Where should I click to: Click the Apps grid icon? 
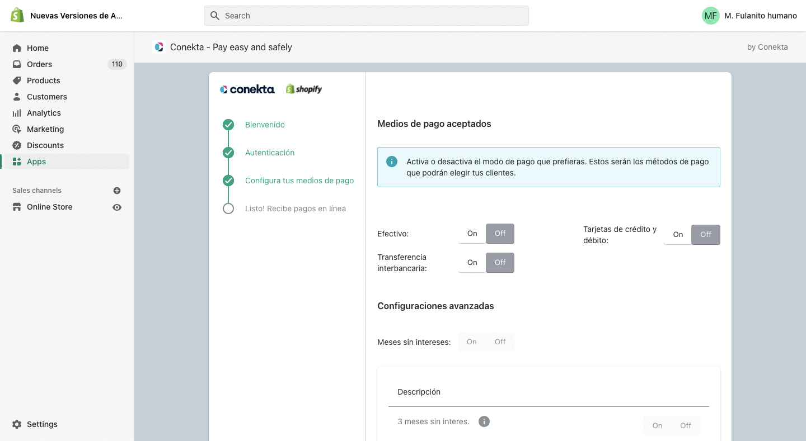click(17, 162)
